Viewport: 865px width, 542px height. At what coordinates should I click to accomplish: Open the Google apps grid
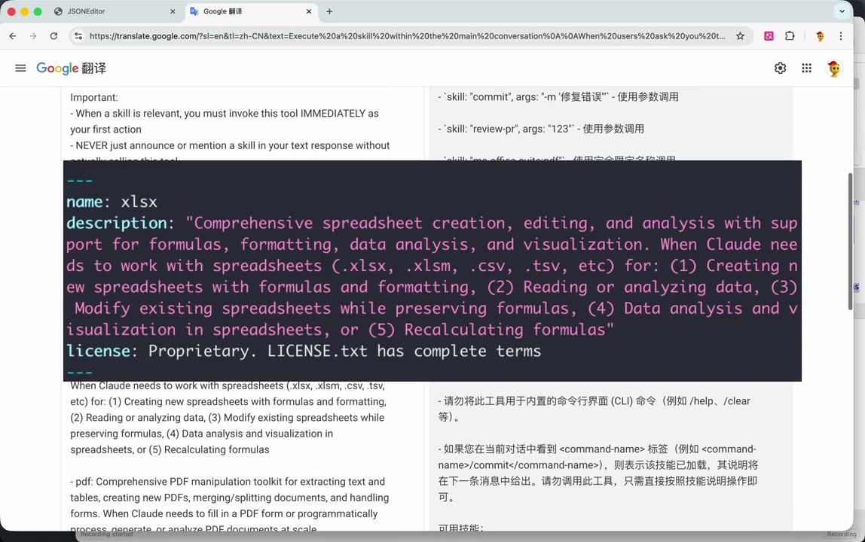[x=806, y=69]
